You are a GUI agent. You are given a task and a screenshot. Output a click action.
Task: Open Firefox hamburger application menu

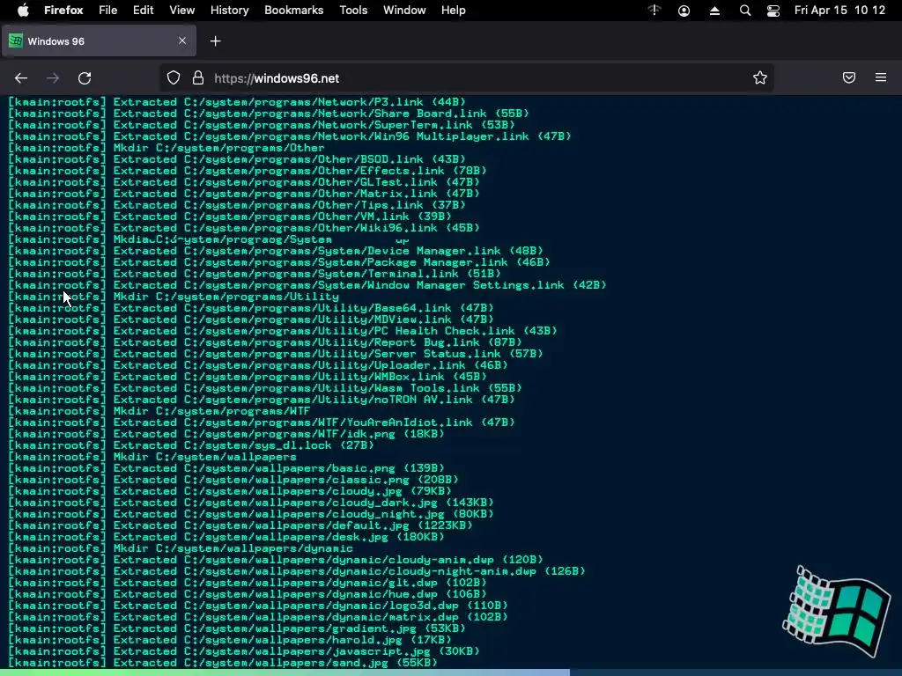(881, 77)
